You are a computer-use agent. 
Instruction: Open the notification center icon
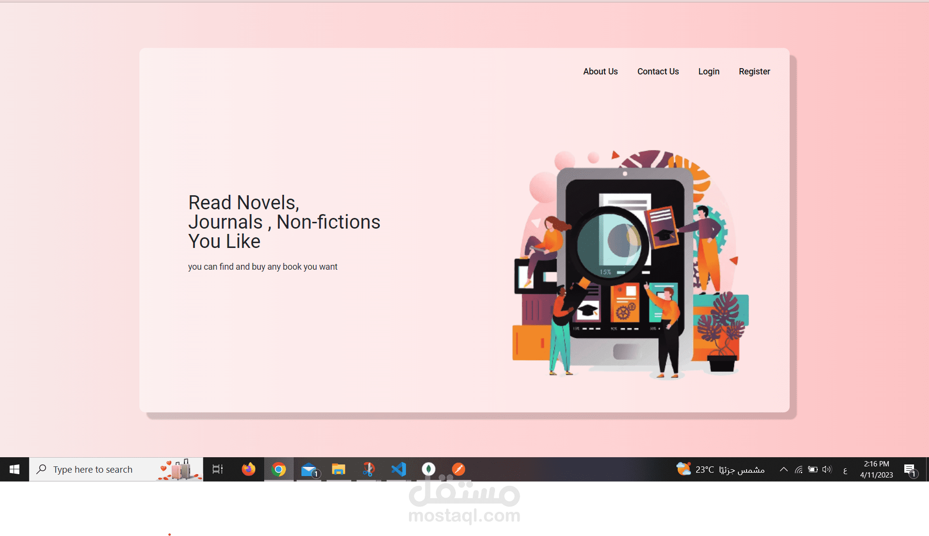[910, 470]
